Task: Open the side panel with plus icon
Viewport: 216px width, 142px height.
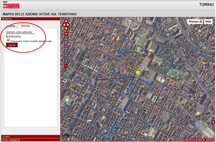Action: point(213,122)
